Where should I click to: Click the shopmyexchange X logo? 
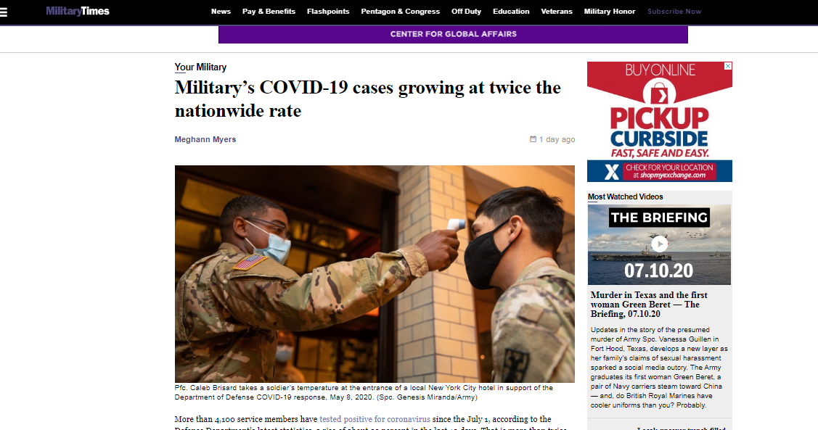[611, 171]
